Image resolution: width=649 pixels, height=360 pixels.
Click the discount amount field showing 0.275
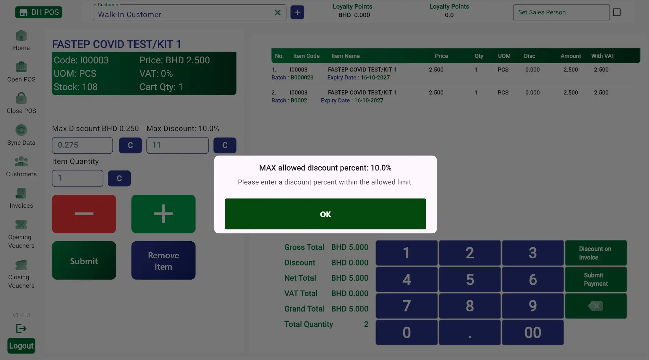pyautogui.click(x=82, y=145)
